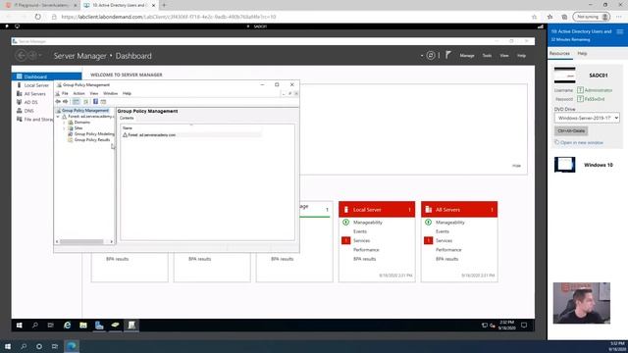Collapse Forest ad.serveracademy.com tree node

click(x=58, y=117)
